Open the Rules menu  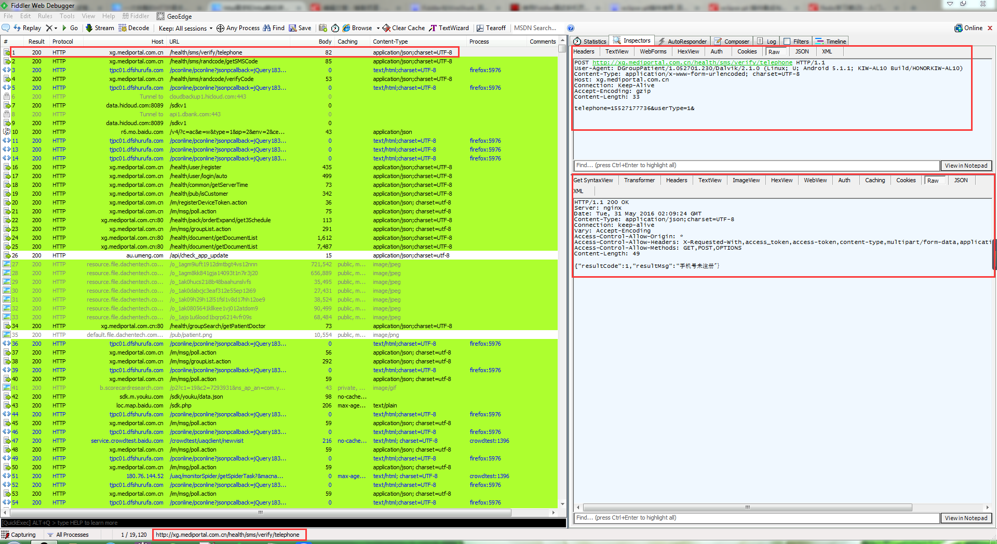click(45, 16)
